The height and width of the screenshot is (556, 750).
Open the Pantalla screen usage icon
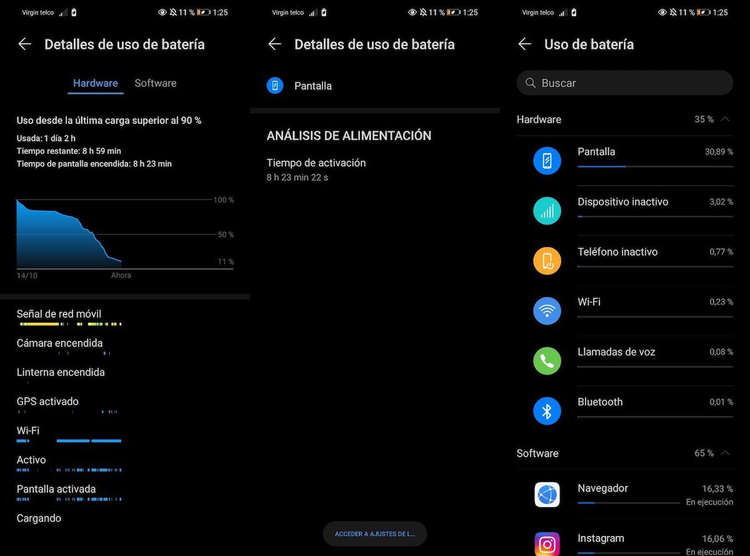tap(547, 161)
